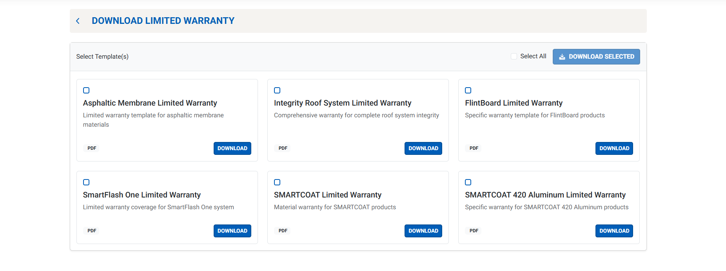Click the SMARTCOAT 420 Aluminum products description
Image resolution: width=726 pixels, height=271 pixels.
coord(546,207)
